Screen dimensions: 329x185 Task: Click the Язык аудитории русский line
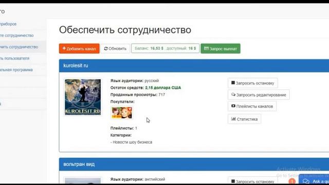(135, 81)
